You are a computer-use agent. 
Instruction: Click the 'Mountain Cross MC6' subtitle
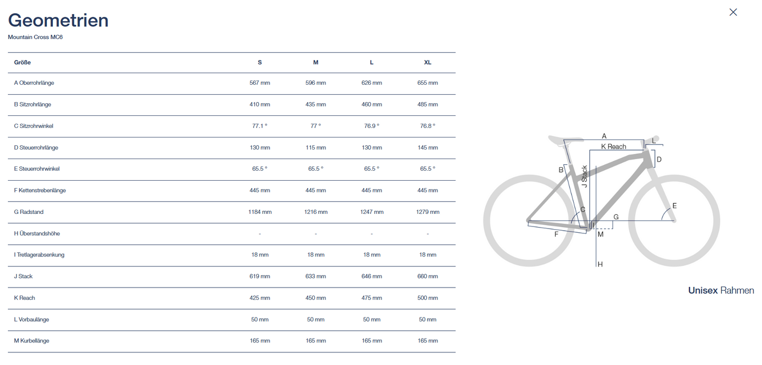tap(35, 37)
